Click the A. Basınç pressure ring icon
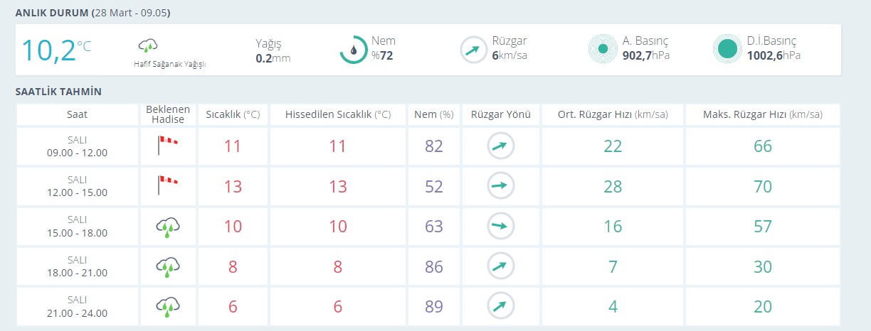Image resolution: width=871 pixels, height=331 pixels. point(603,49)
